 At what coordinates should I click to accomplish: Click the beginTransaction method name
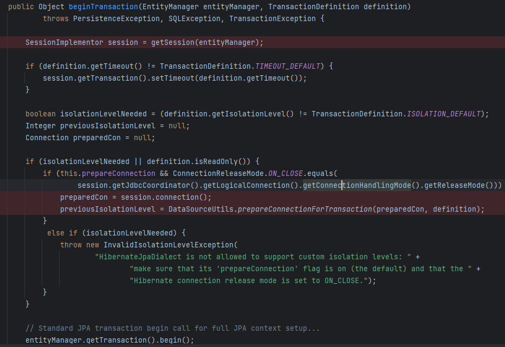click(103, 6)
